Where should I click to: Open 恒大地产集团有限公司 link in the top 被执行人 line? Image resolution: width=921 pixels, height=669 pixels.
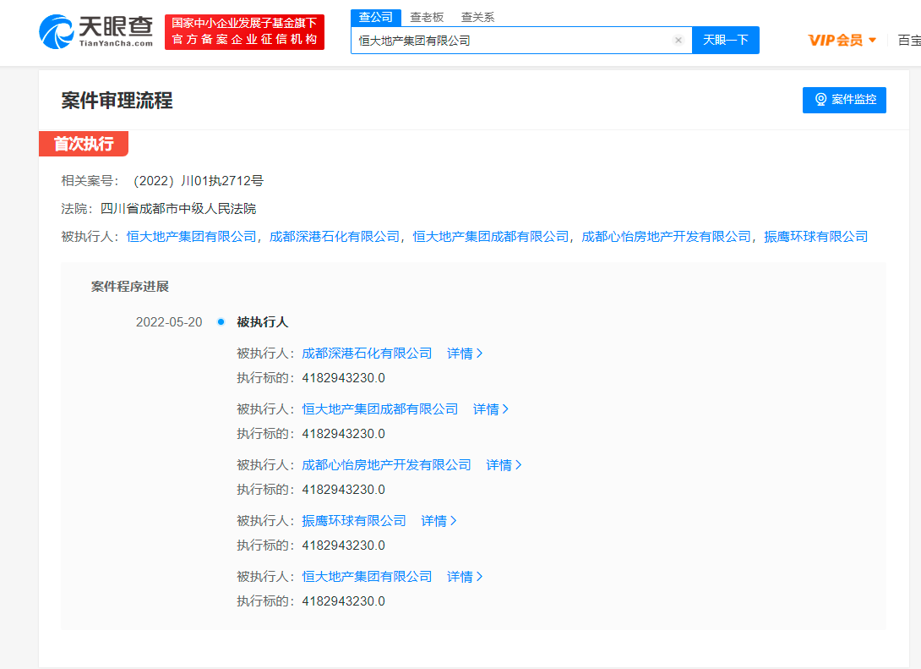pos(192,236)
